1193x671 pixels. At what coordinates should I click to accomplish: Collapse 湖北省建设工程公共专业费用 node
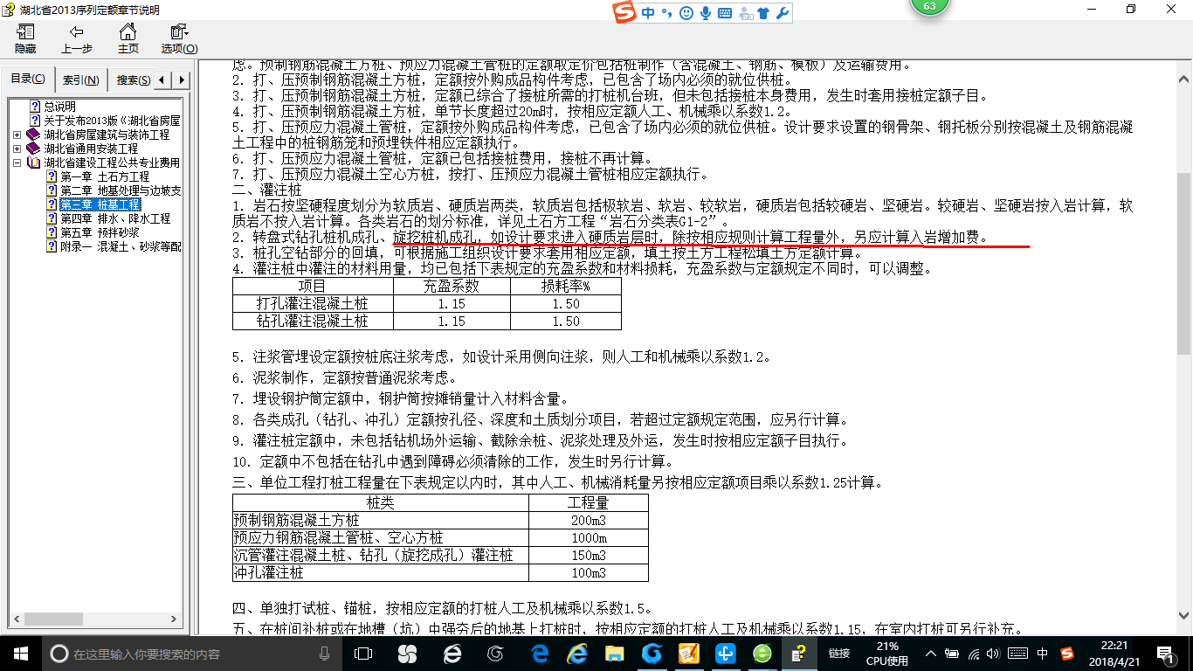point(17,163)
